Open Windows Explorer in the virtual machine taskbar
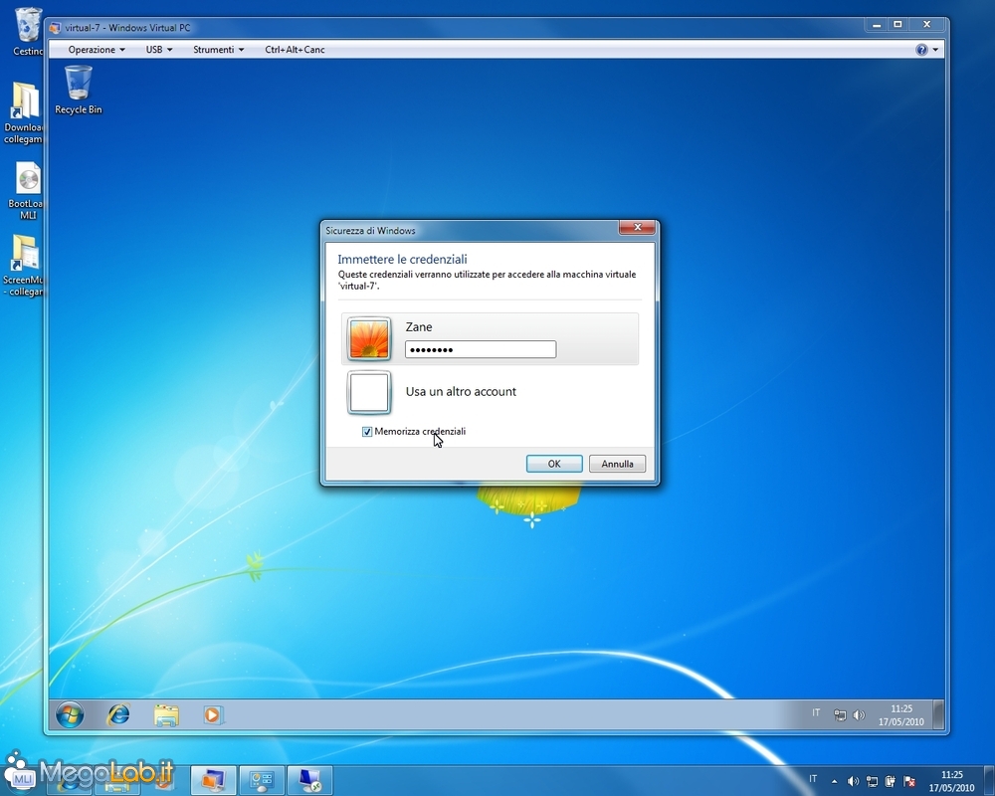 point(166,715)
